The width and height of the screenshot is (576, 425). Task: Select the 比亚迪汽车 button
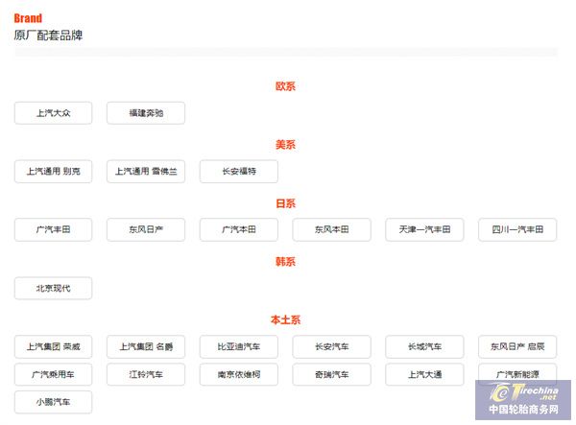click(239, 346)
